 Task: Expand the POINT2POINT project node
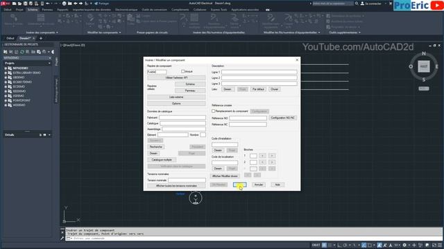6,100
